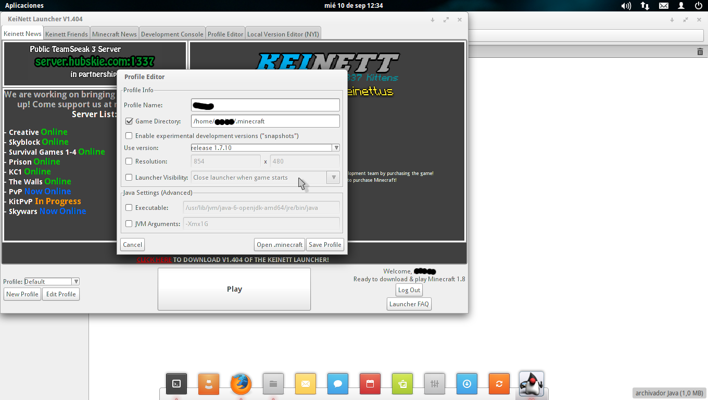Open the green photos dock icon
This screenshot has height=400, width=708.
coord(402,384)
